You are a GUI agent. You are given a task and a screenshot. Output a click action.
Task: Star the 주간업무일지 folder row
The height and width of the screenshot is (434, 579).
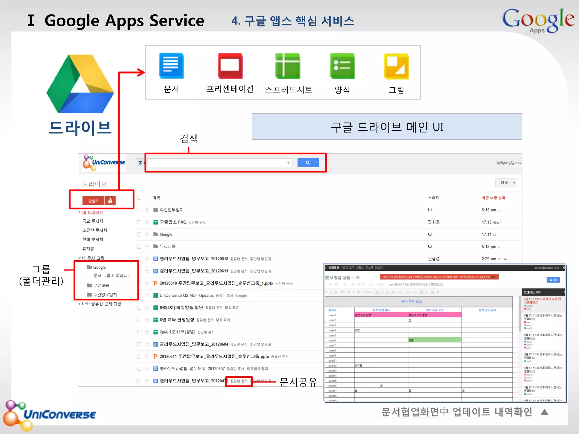147,210
